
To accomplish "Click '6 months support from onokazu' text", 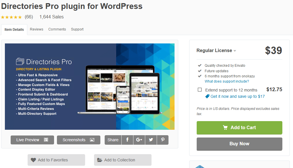I will (229, 76).
